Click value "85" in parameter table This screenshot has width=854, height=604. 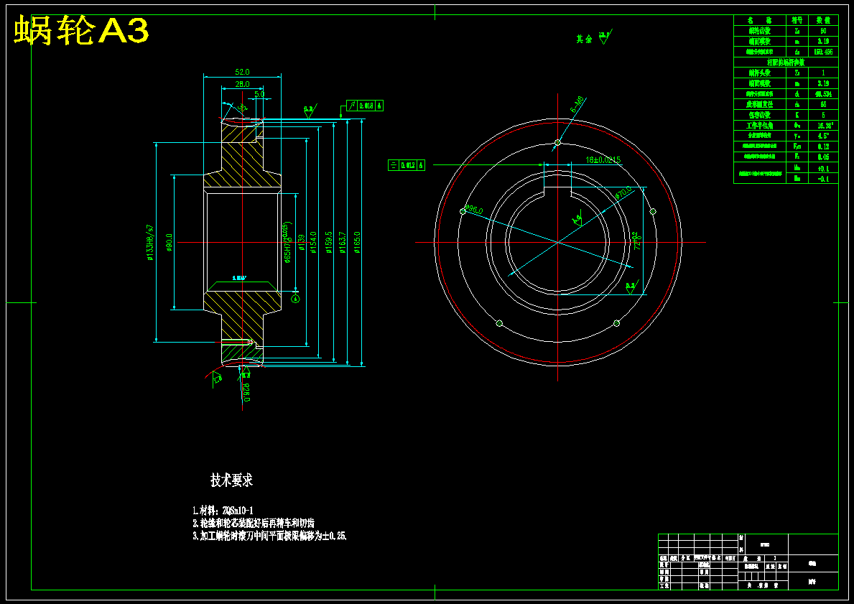point(823,104)
